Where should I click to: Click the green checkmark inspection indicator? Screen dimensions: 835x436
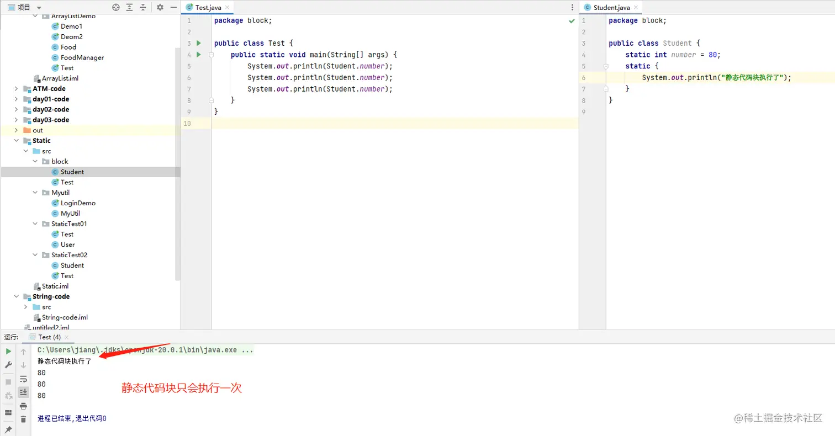tap(572, 20)
